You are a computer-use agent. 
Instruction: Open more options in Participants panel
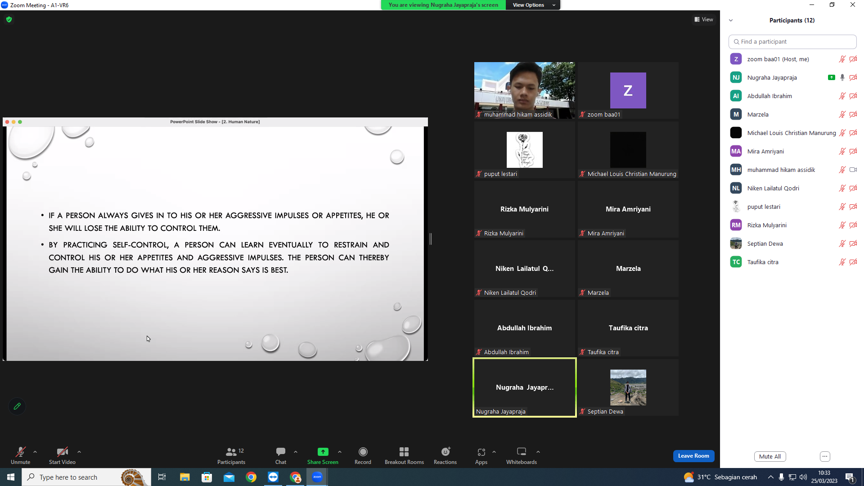(825, 456)
